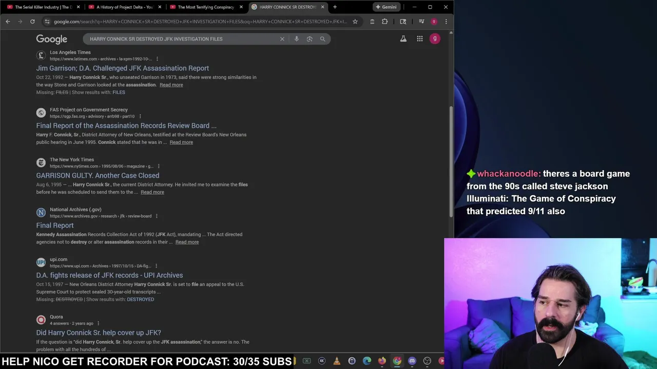Launch Firefox from the taskbar
Image resolution: width=657 pixels, height=369 pixels.
click(x=382, y=361)
